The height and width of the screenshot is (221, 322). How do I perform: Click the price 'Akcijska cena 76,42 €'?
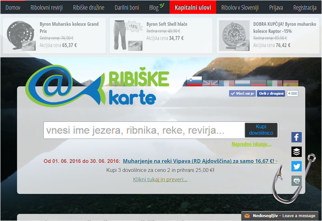click(x=272, y=45)
